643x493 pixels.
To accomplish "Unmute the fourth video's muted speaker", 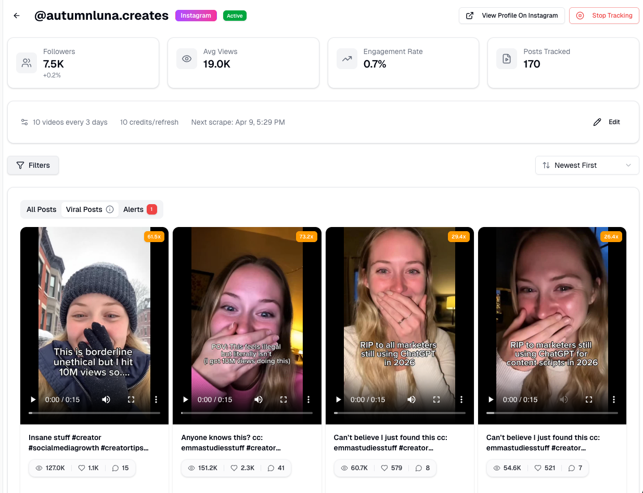I will coord(564,399).
